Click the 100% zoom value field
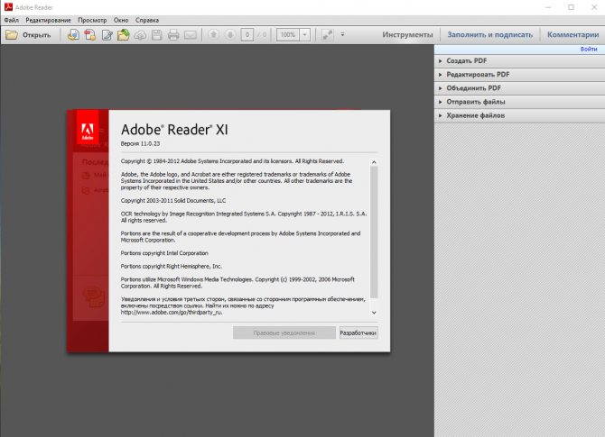The image size is (605, 437). tap(288, 34)
